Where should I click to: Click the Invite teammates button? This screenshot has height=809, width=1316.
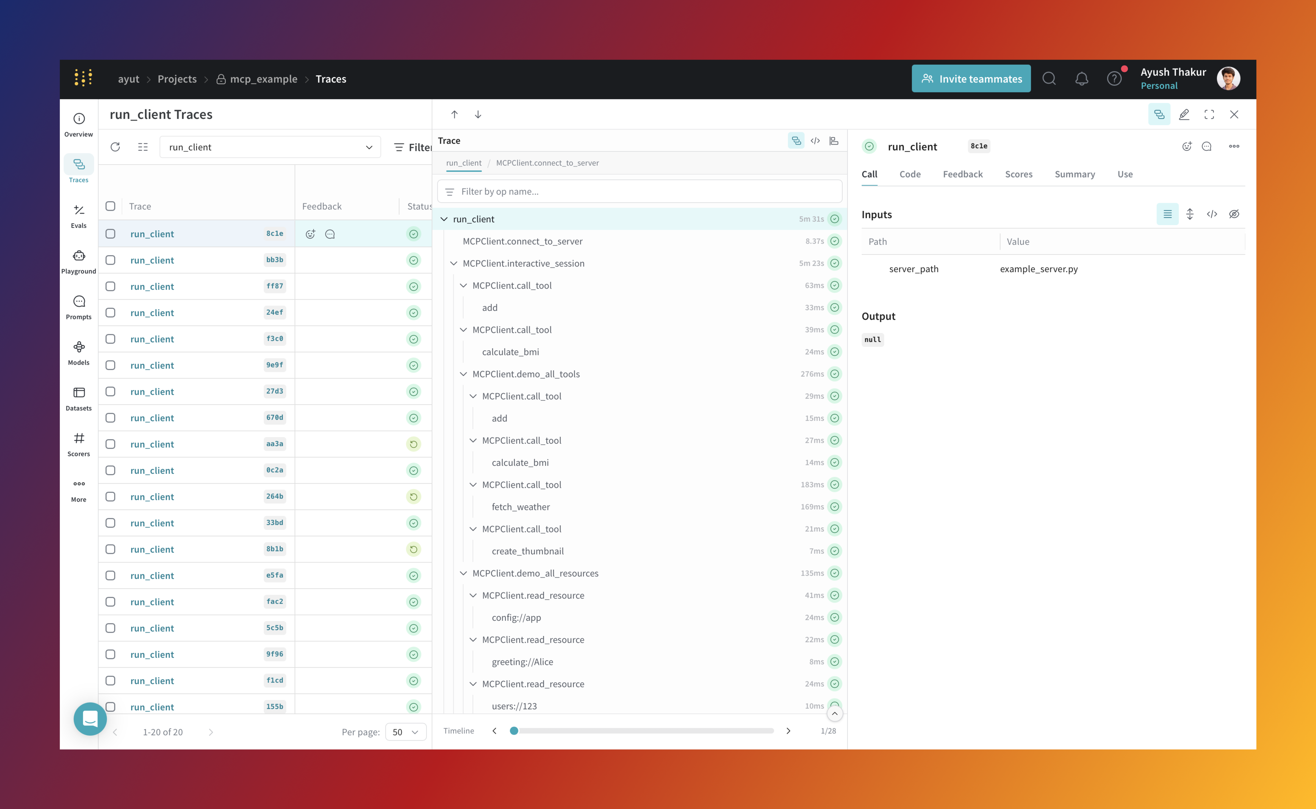pos(970,79)
